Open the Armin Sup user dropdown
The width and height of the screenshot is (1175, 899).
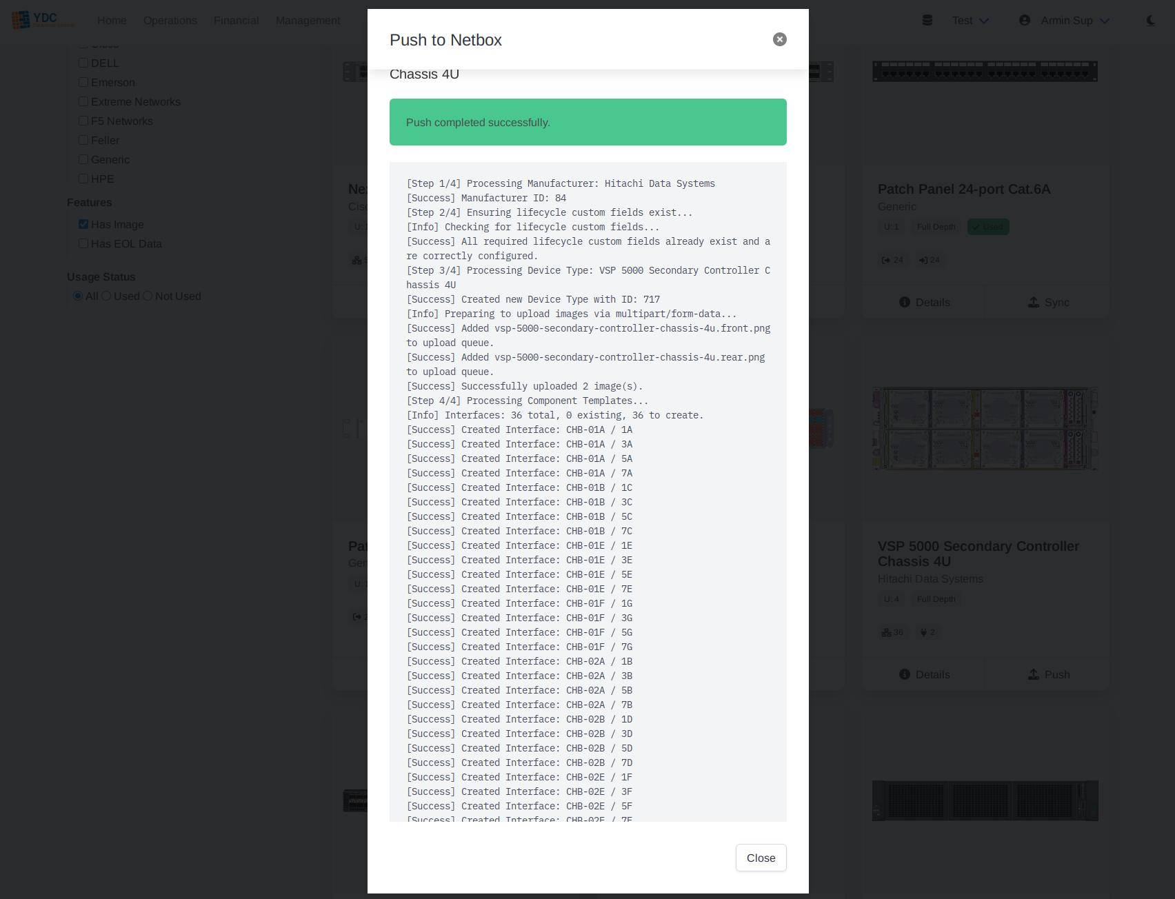coord(1075,21)
